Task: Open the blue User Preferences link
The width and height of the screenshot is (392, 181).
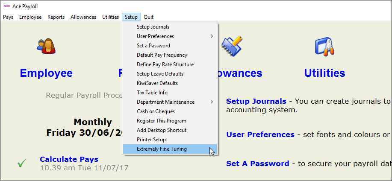Action: 260,134
